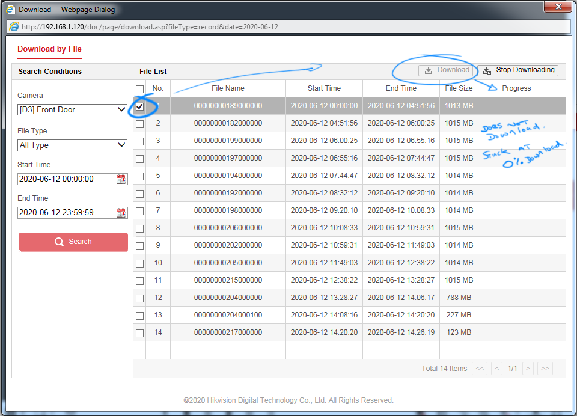
Task: Check the box for file 00000000204000000
Action: [139, 298]
